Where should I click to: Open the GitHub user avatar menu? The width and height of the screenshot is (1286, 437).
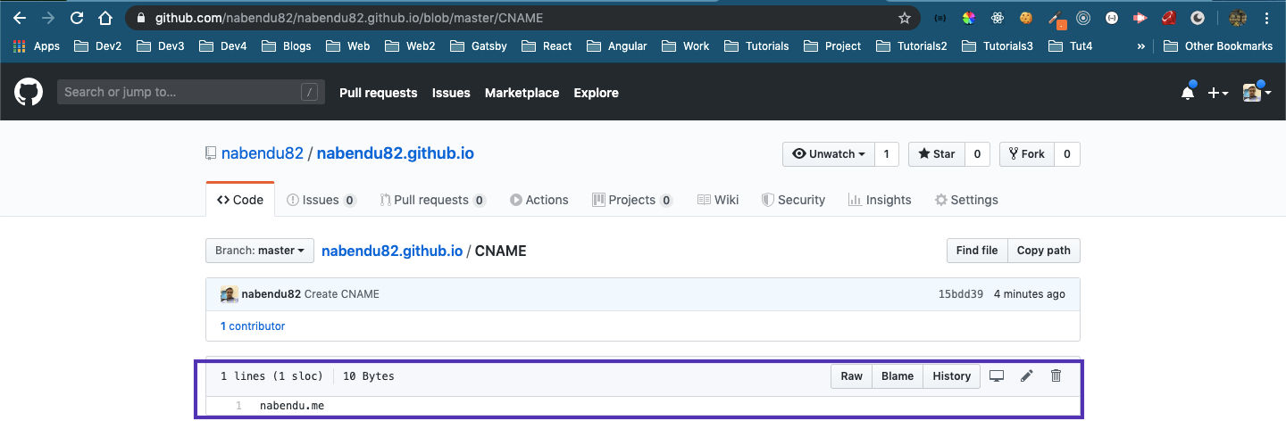1257,93
